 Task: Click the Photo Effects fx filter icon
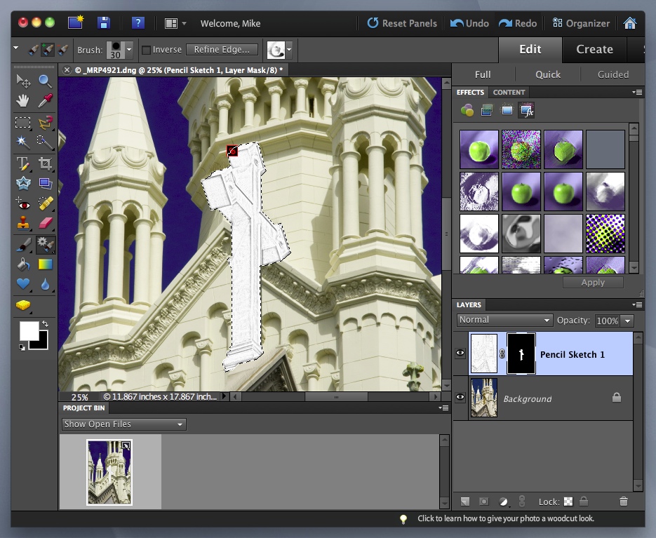coord(526,110)
